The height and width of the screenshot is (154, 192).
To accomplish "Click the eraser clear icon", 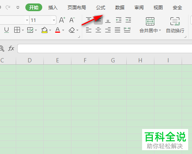I will (72, 30).
